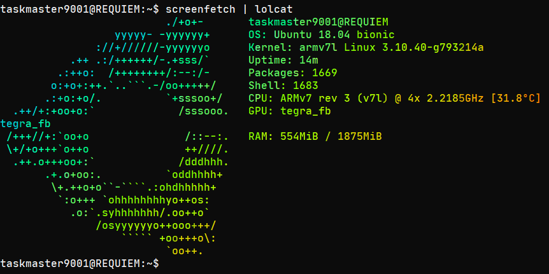Click the stray 'tegra_fb' text at the left edge

coord(25,124)
